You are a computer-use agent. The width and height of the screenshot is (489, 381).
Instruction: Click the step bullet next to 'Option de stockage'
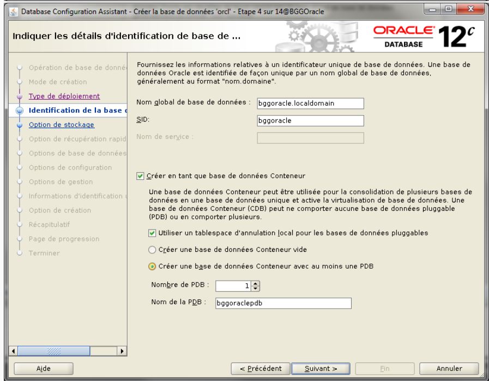pyautogui.click(x=20, y=125)
